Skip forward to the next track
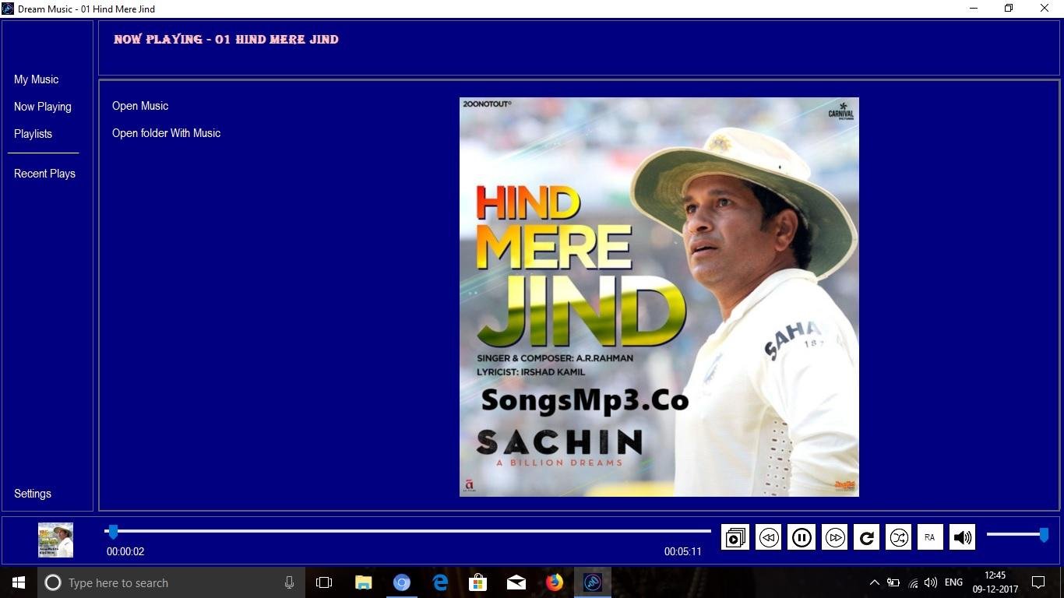Screen dimensions: 1064x598 (x=835, y=537)
